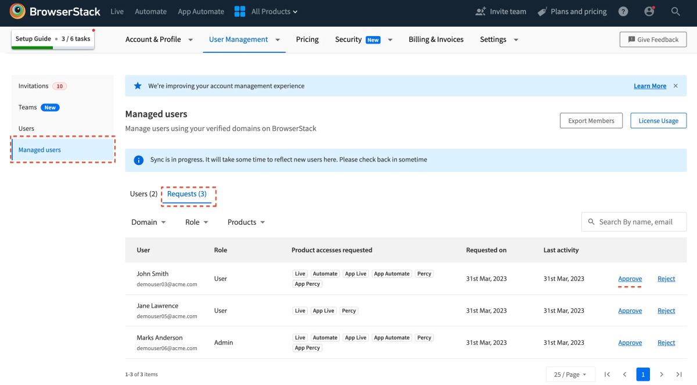Viewport: 697px width, 385px height.
Task: Go to first page of pagination
Action: [x=607, y=375]
